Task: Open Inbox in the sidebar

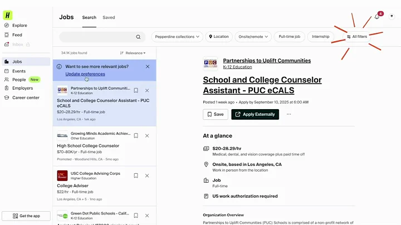Action: (x=17, y=44)
